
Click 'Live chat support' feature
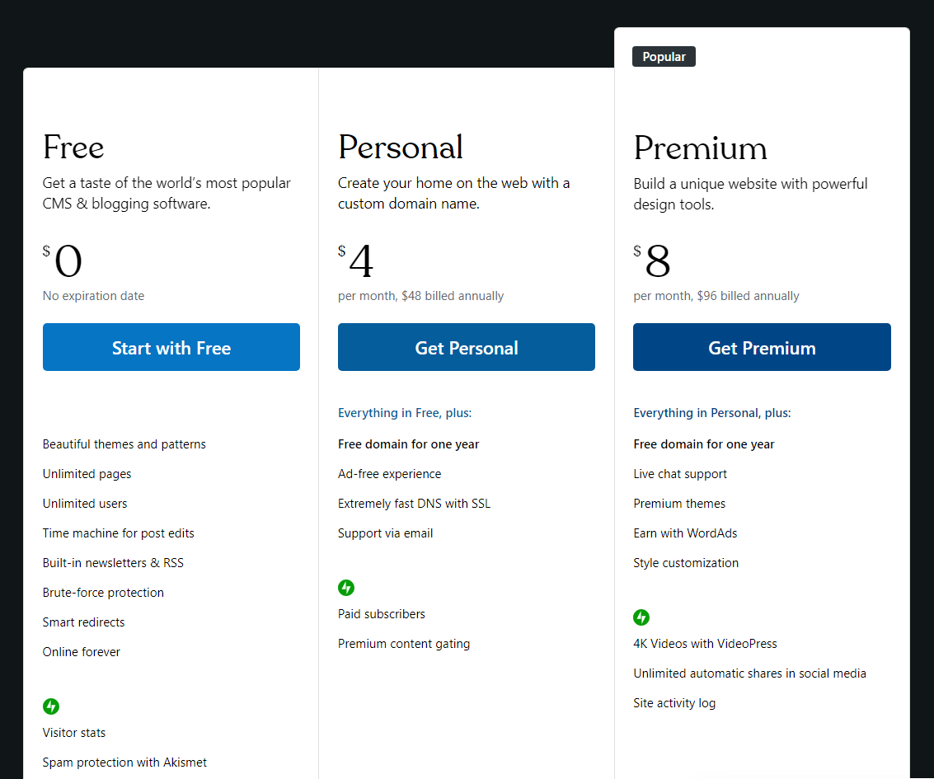pos(680,474)
